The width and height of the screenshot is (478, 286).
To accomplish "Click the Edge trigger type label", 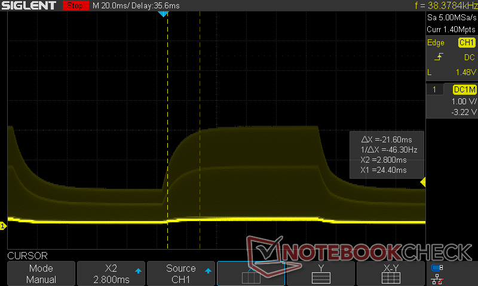I will click(x=436, y=42).
